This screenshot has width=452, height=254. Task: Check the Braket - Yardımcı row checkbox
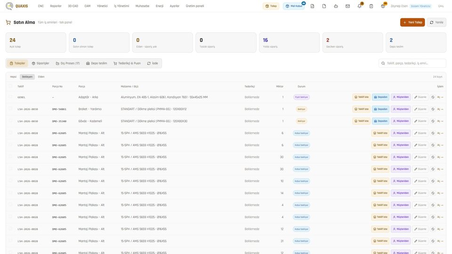pyautogui.click(x=11, y=109)
